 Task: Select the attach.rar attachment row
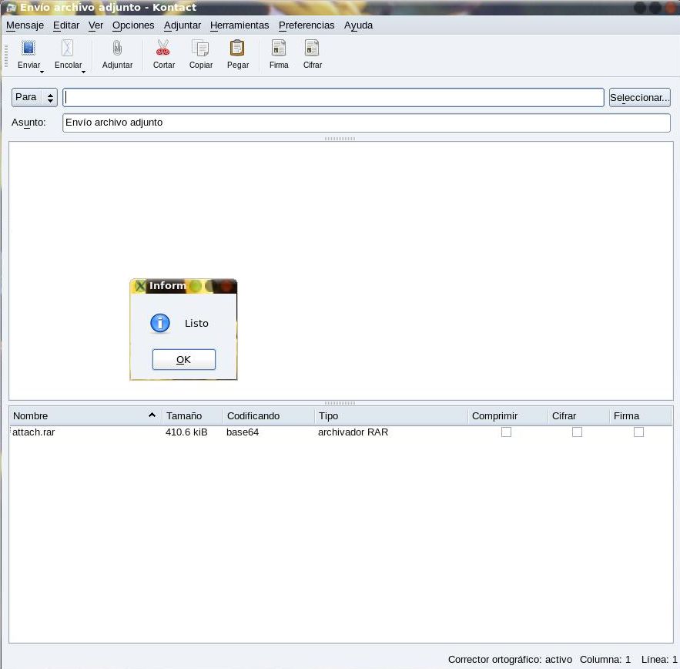[x=341, y=432]
